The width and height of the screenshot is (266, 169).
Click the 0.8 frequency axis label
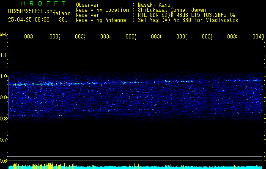(3, 118)
